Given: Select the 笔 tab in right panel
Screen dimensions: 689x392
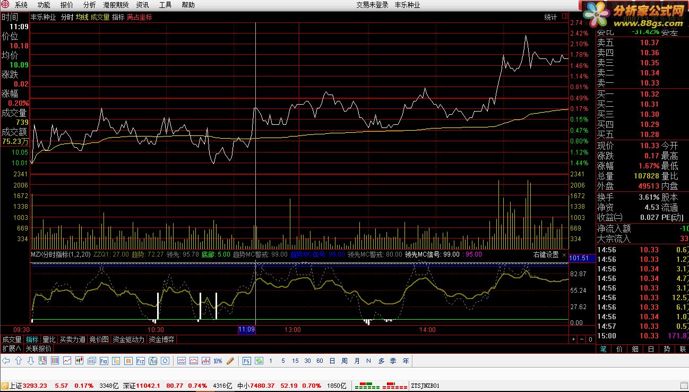Looking at the screenshot, I should click(604, 348).
